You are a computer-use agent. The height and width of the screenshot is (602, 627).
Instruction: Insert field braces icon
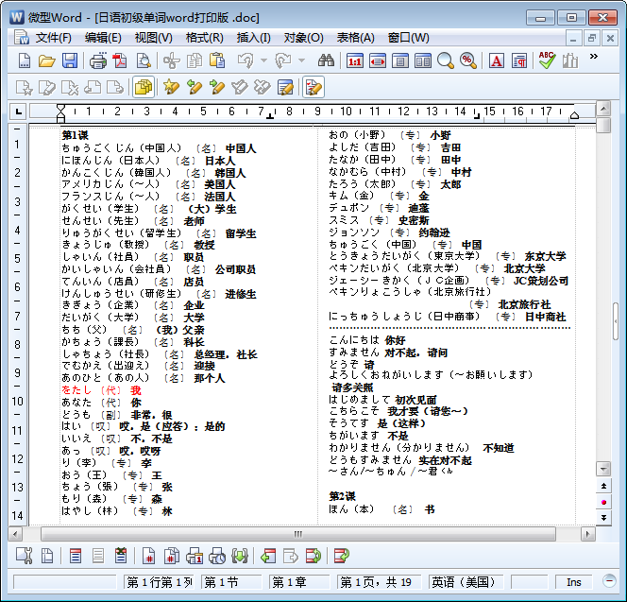pyautogui.click(x=240, y=556)
